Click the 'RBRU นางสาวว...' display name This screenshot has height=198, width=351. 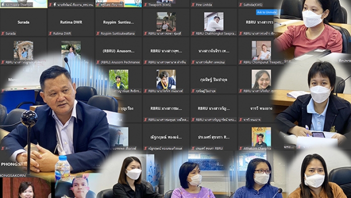260,22
